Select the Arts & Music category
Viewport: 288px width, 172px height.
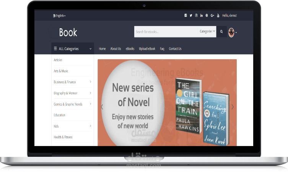(x=61, y=71)
